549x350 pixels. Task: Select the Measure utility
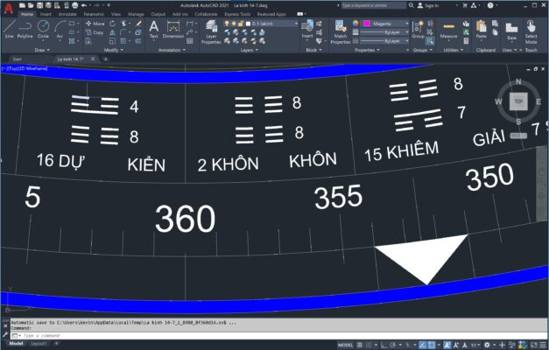(448, 30)
